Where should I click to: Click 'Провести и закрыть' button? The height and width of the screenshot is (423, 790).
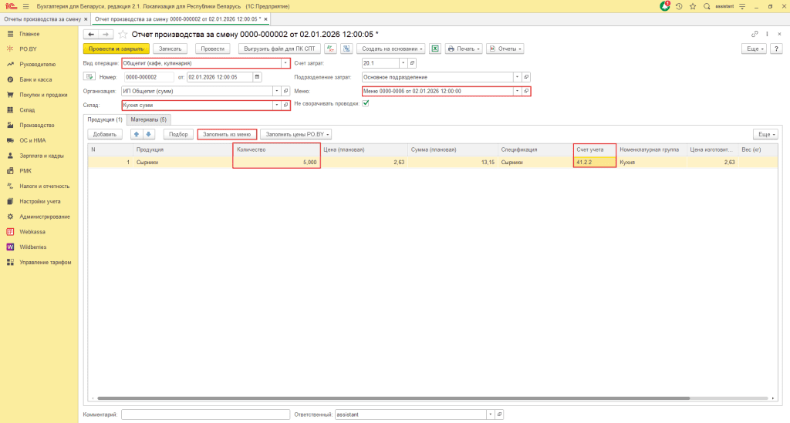pos(114,49)
